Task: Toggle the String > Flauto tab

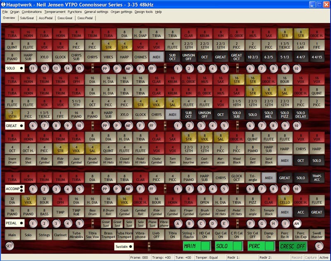Action: pos(189,235)
